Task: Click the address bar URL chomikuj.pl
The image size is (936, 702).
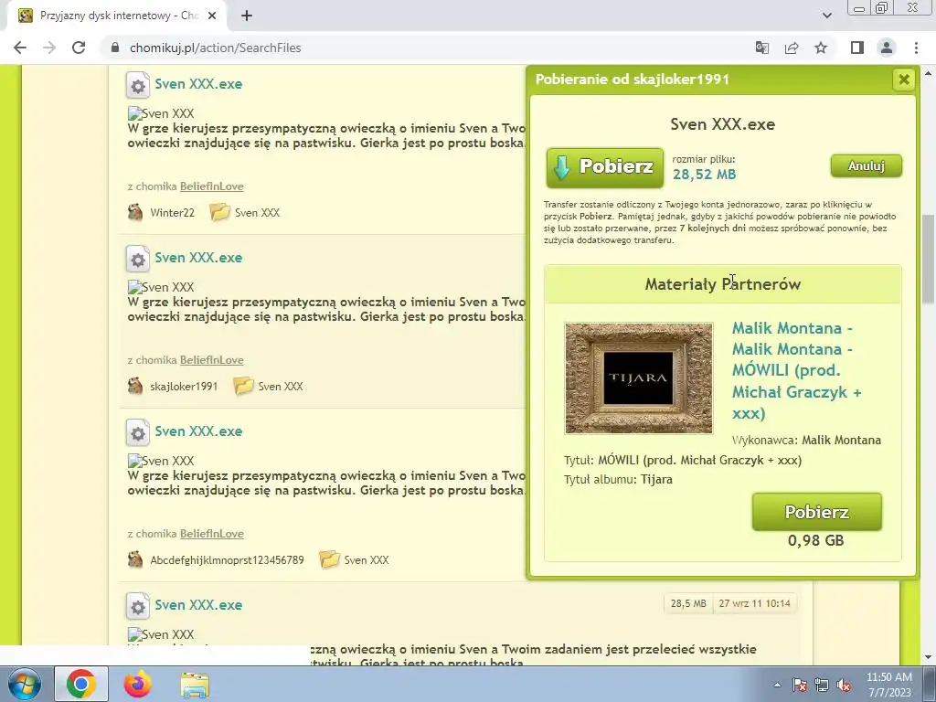Action: point(215,48)
